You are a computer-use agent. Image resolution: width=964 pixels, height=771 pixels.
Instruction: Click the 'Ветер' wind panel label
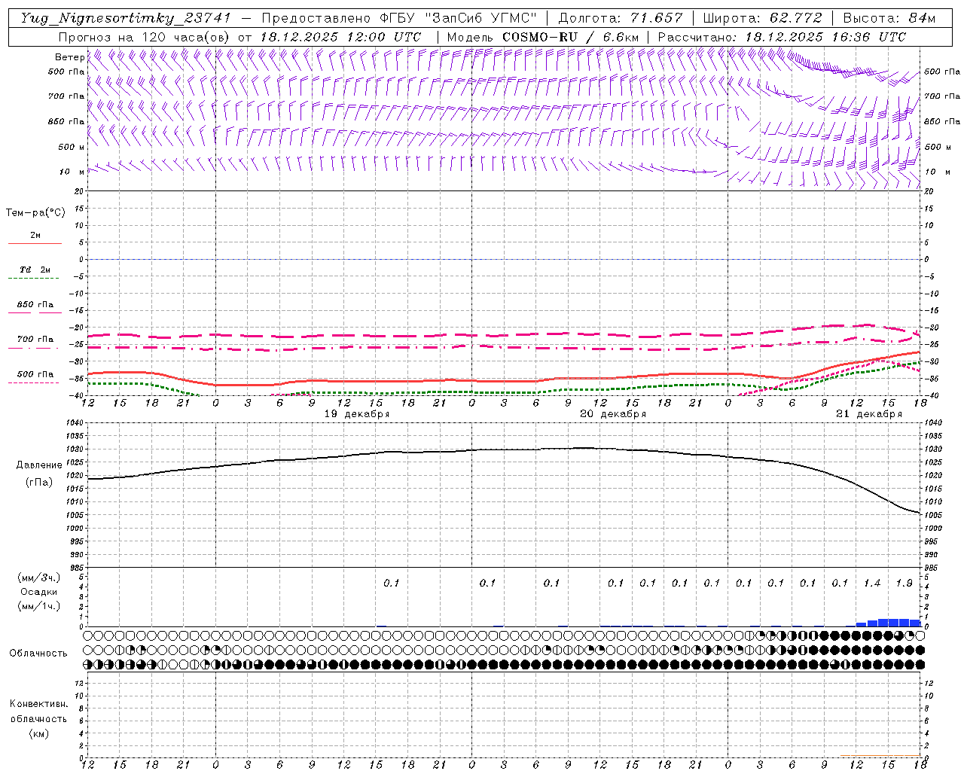(70, 57)
